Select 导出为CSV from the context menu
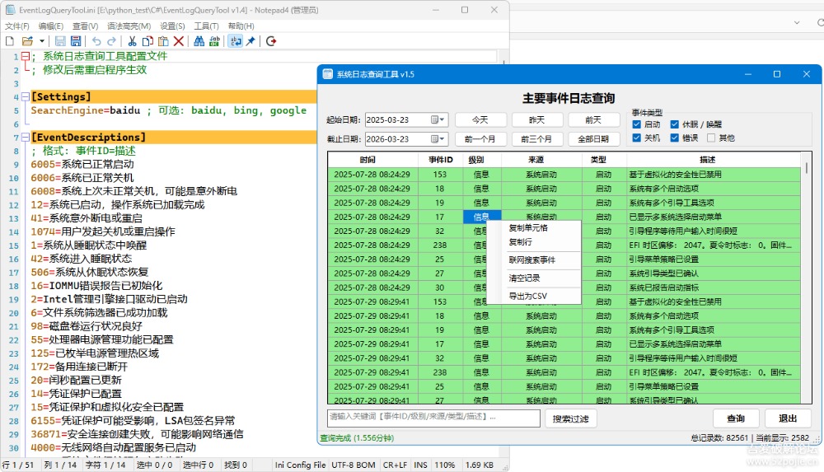The image size is (824, 472). point(527,296)
